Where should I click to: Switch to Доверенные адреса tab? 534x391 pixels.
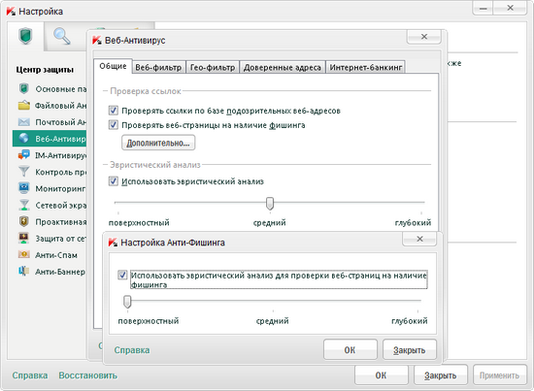pos(283,67)
